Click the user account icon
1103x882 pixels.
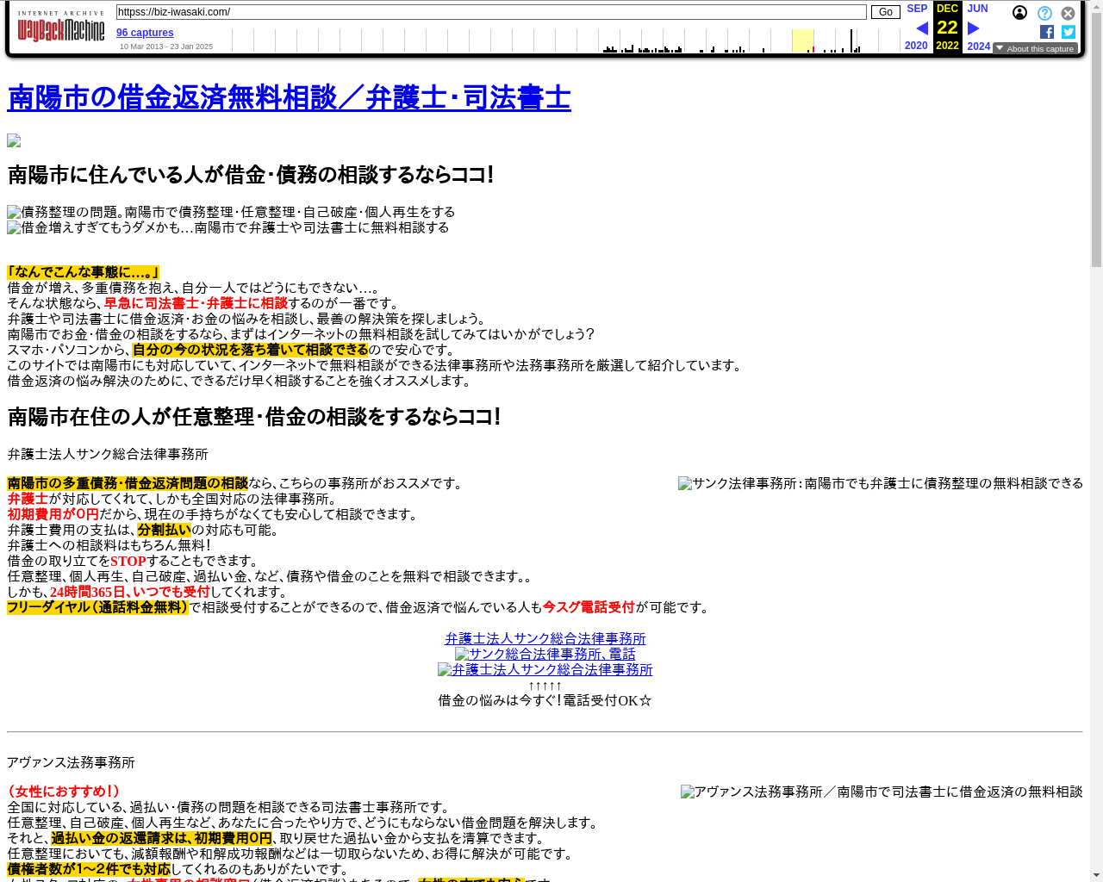click(1019, 13)
